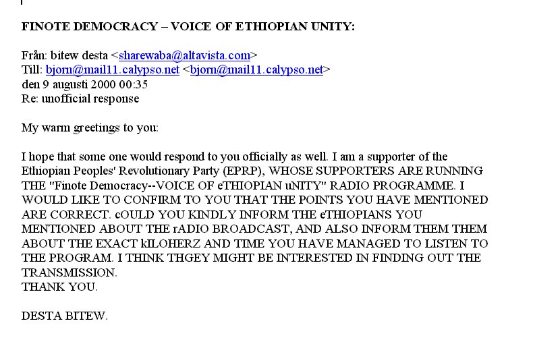Click the "THANK YOU." line
The image size is (533, 344).
[x=59, y=287]
